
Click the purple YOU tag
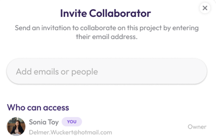72,122
